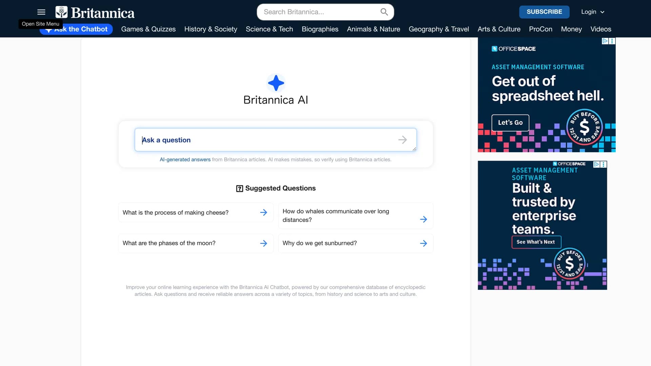Screen dimensions: 651x366
Task: Open the Money section
Action: click(571, 29)
